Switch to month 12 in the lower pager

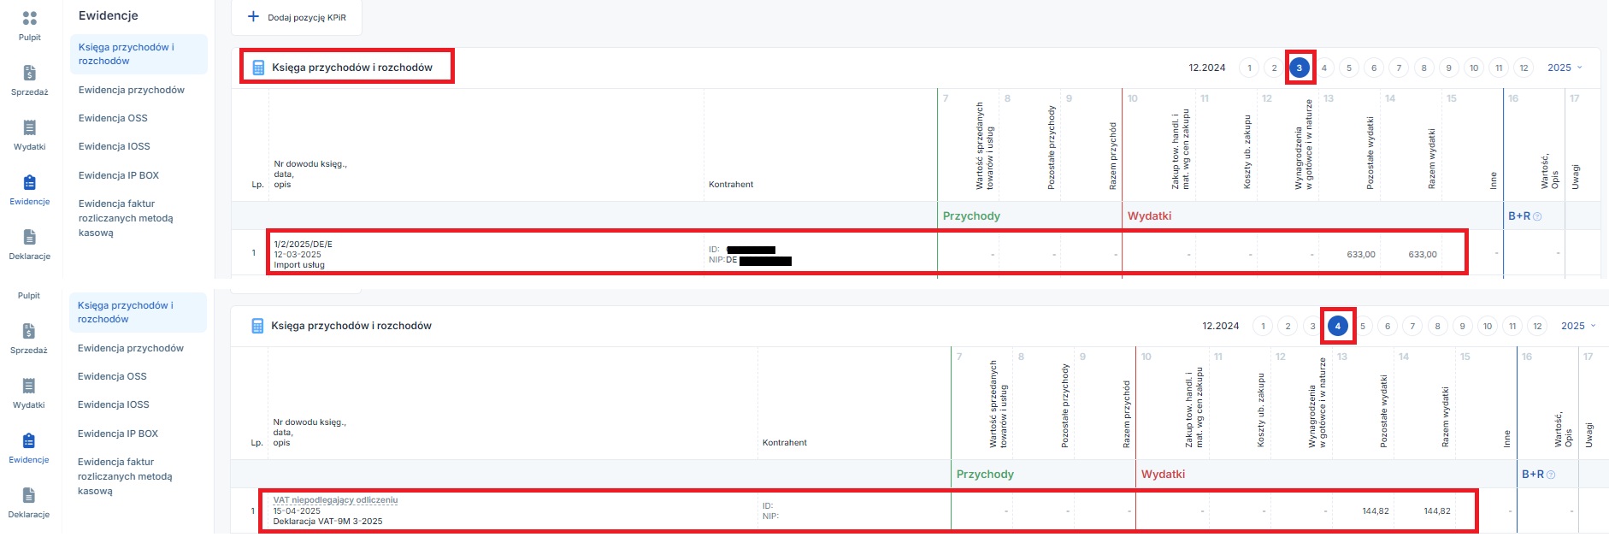click(x=1537, y=327)
